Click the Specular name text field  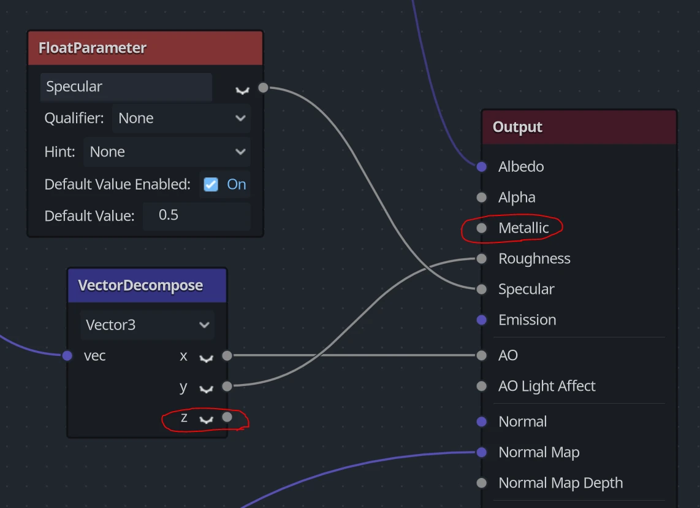[x=126, y=87]
